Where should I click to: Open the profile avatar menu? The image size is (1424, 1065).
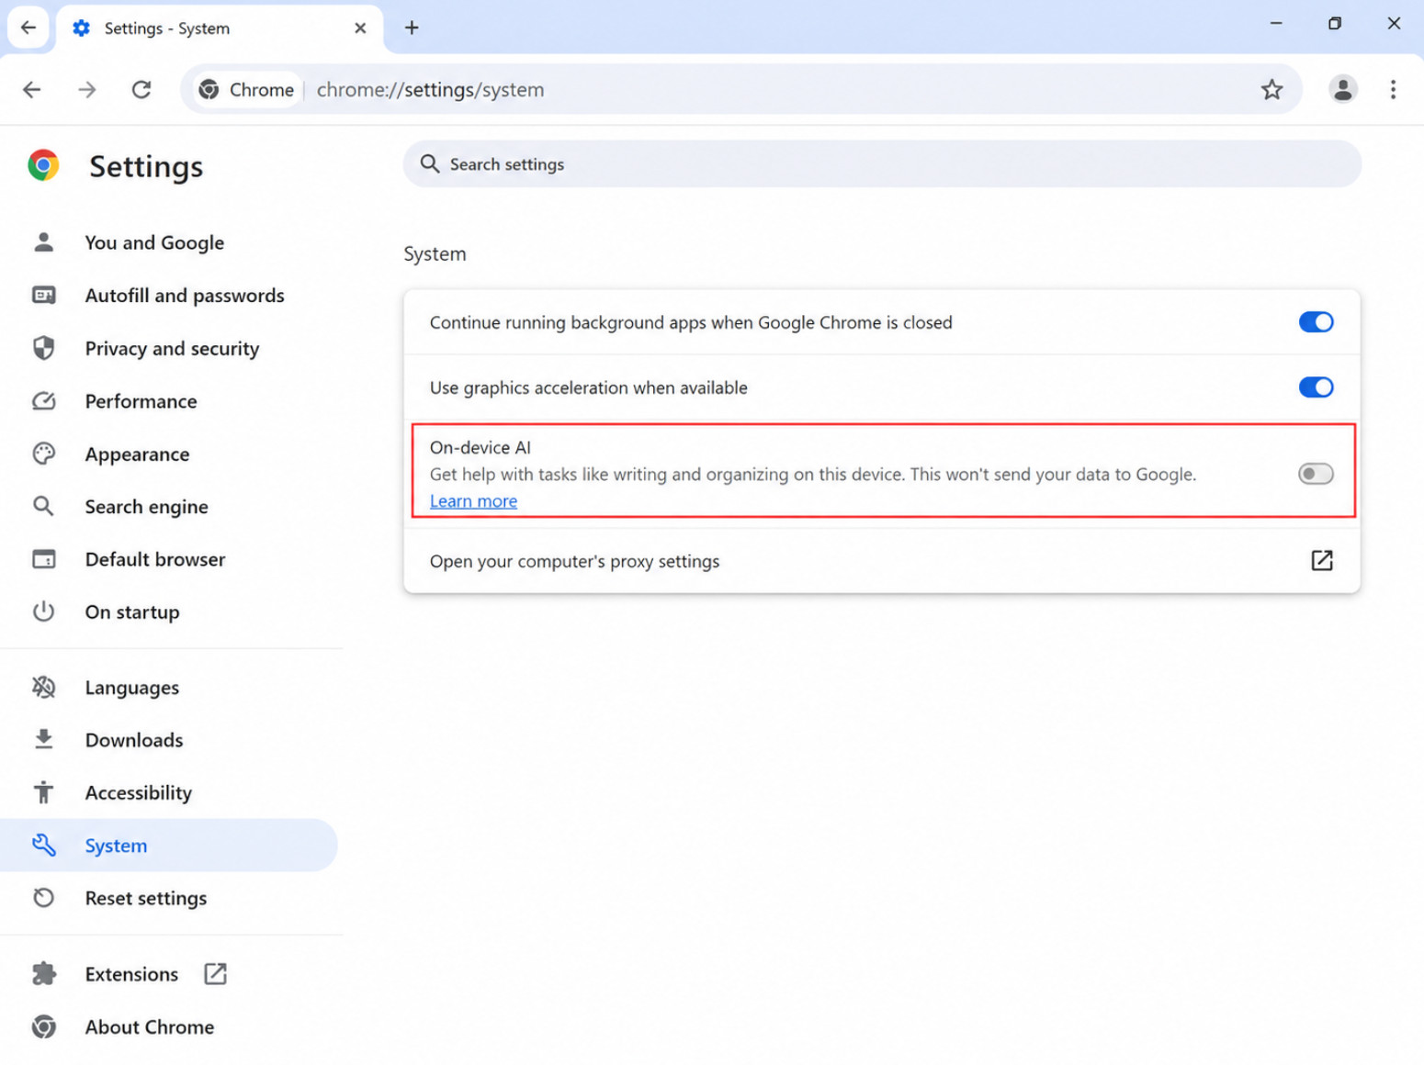pyautogui.click(x=1342, y=89)
